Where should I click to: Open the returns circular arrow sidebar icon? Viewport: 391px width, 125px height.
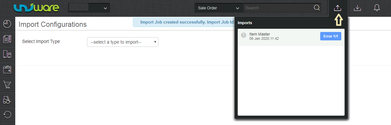[x=7, y=114]
